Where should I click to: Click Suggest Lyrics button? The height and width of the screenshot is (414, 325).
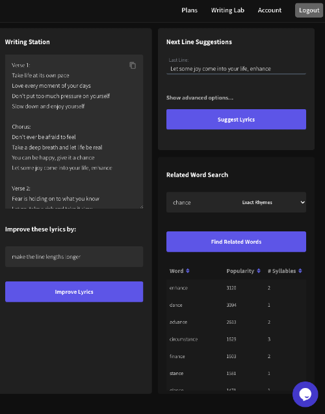(x=236, y=120)
